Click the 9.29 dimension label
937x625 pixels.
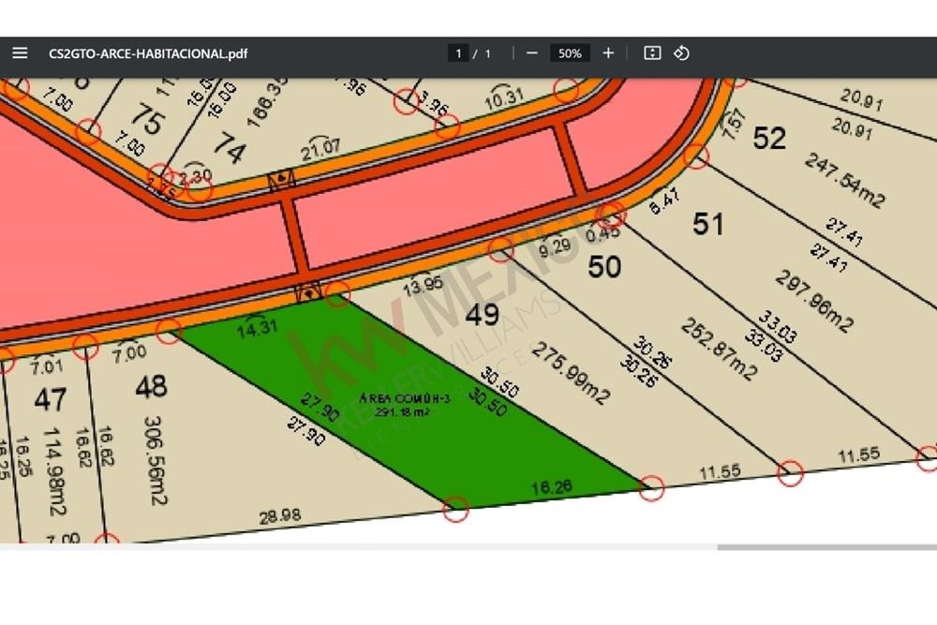pyautogui.click(x=555, y=246)
